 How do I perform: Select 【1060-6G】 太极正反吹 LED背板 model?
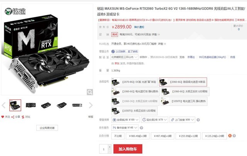coord(185,92)
